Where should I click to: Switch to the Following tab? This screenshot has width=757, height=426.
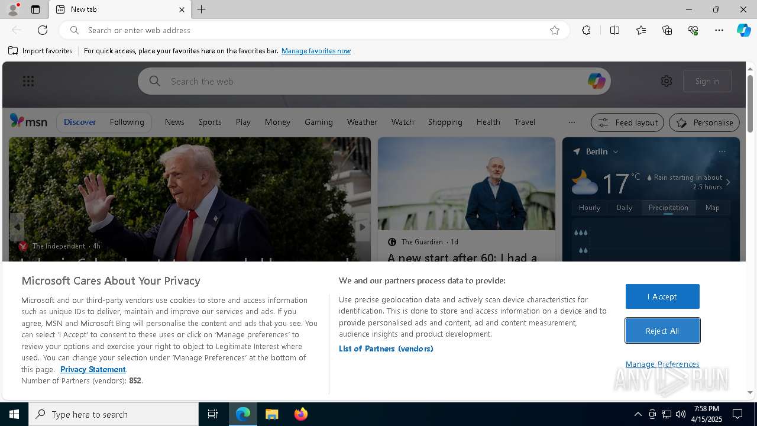[x=127, y=122]
